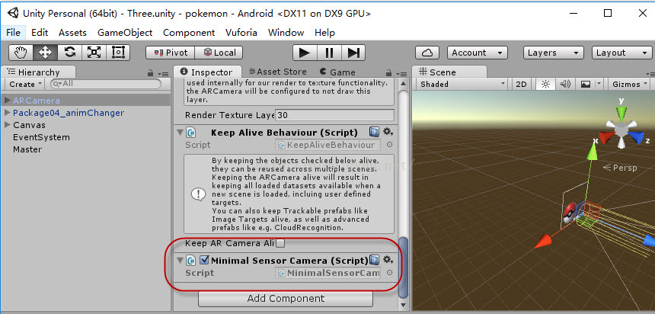Open Minimal Sensor Camera gear menu
Image resolution: width=655 pixels, height=314 pixels.
click(x=388, y=260)
